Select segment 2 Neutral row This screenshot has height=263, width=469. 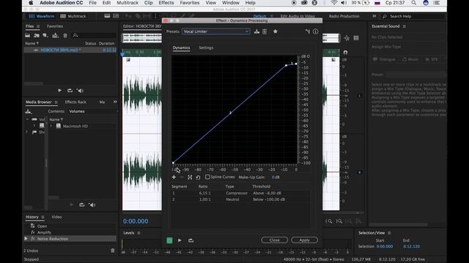[x=241, y=199]
